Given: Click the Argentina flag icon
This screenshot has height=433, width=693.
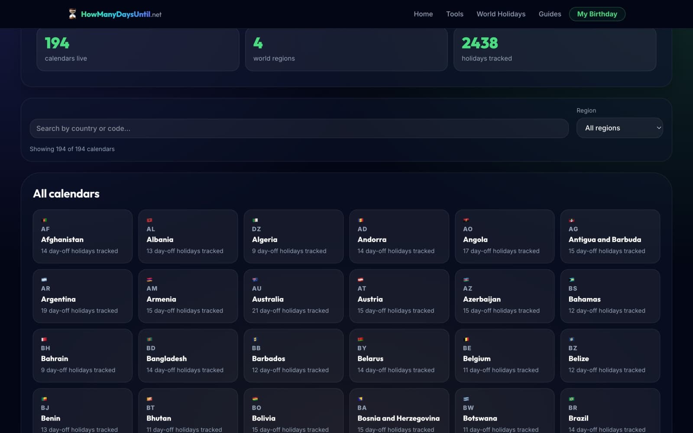Looking at the screenshot, I should pos(44,280).
